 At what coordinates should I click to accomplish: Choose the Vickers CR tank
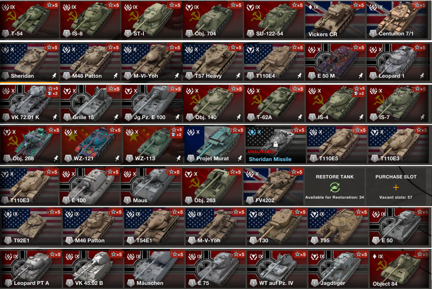click(x=335, y=20)
